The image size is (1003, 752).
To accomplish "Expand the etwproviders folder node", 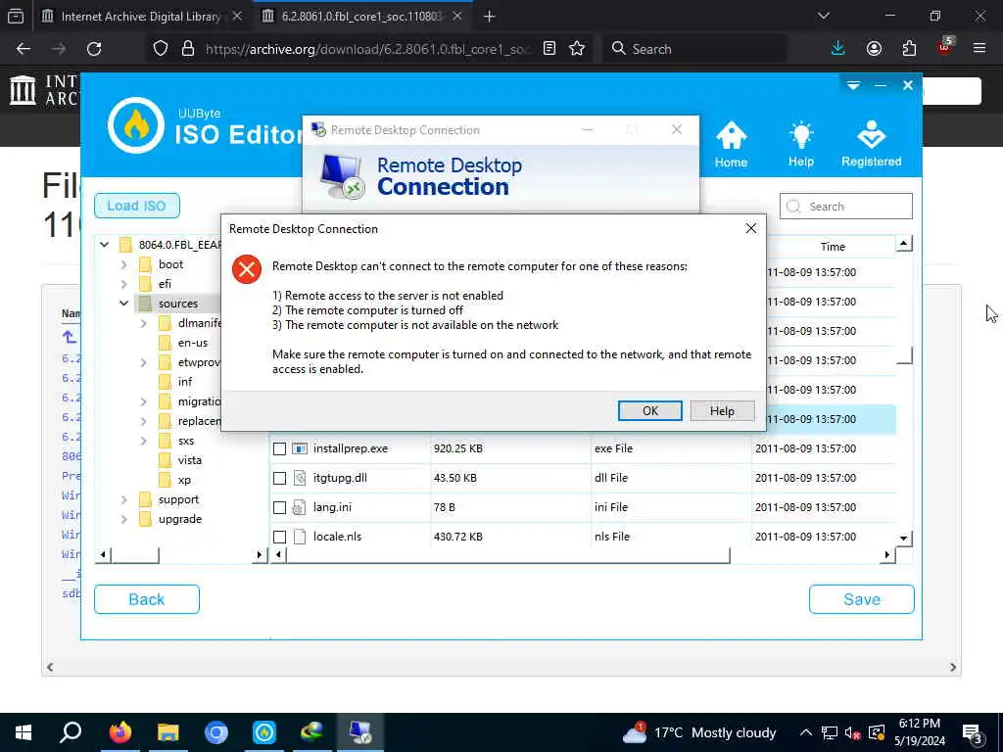I will point(144,362).
